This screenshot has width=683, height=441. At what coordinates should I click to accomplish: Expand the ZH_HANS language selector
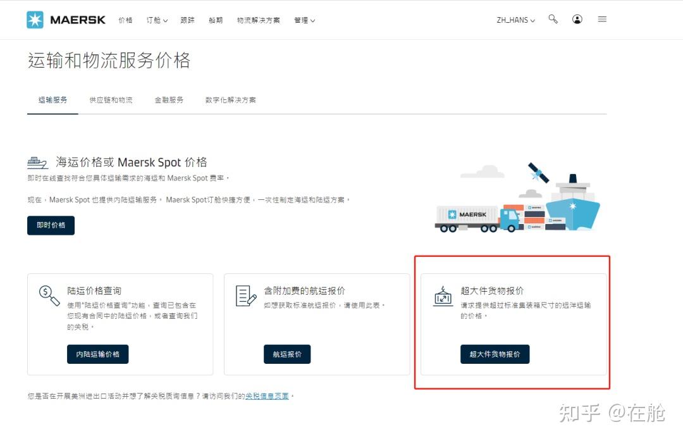(x=514, y=20)
